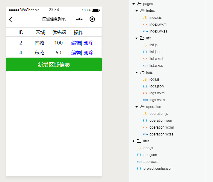The width and height of the screenshot is (213, 182).
Task: Click the wxss icon beside operation.wxss
Action: (x=145, y=134)
